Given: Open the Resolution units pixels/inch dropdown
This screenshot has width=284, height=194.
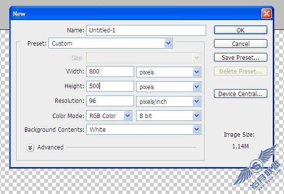Looking at the screenshot, I should click(x=168, y=101).
